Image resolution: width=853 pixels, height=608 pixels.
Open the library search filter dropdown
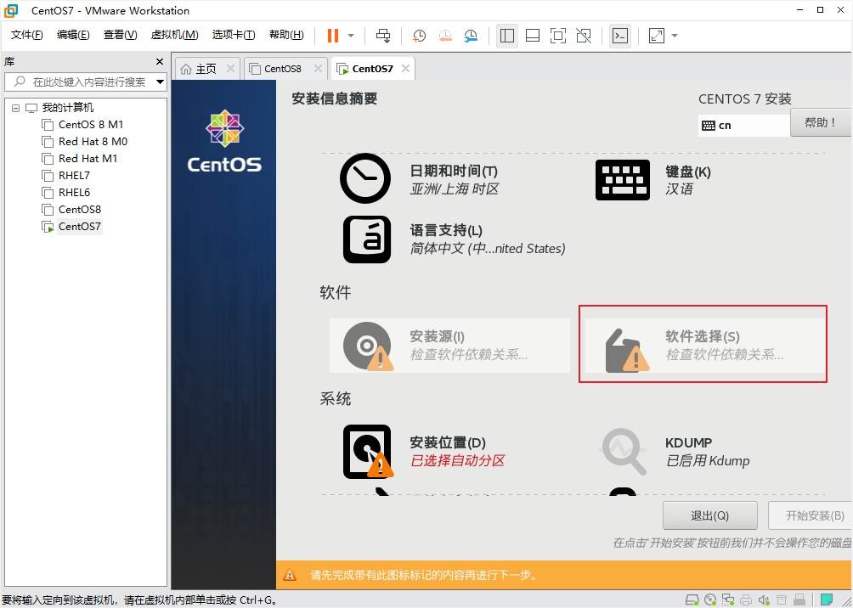tap(160, 82)
